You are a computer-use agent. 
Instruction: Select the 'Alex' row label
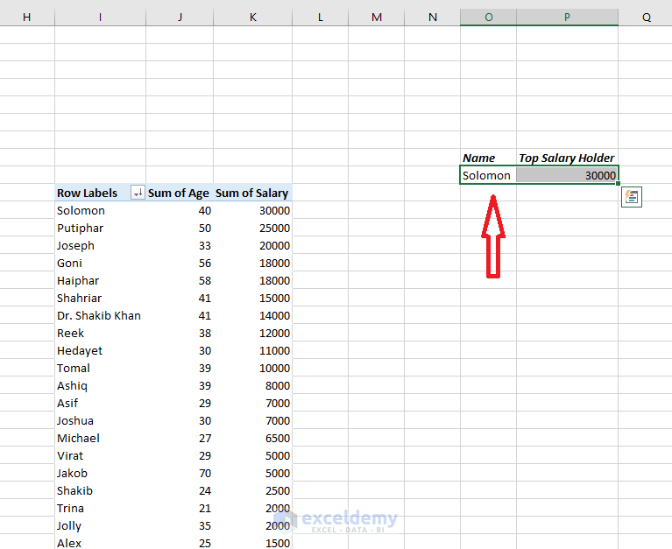(x=100, y=543)
